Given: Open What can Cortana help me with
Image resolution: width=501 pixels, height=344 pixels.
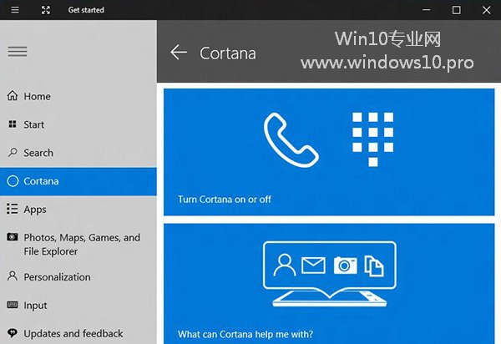Looking at the screenshot, I should pyautogui.click(x=245, y=334).
